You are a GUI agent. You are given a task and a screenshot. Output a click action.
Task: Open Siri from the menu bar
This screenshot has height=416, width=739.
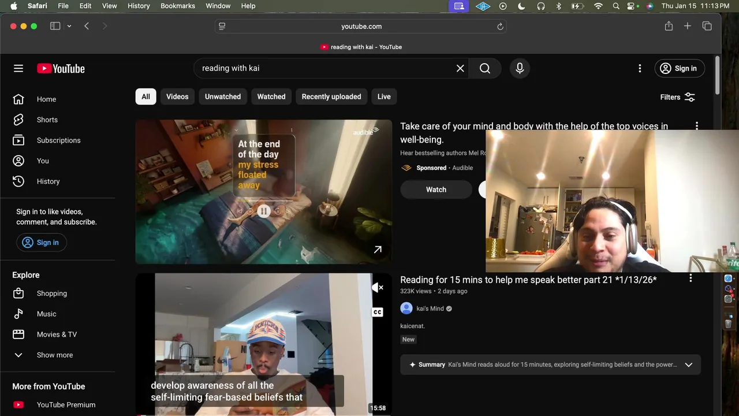[650, 6]
